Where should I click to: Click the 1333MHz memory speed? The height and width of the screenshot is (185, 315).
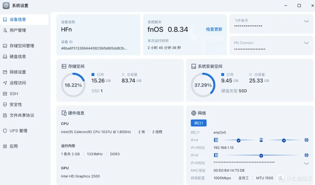(95, 154)
